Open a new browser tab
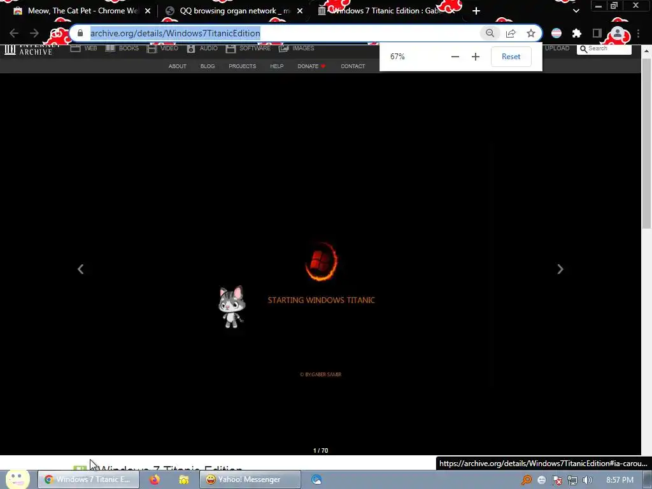The image size is (652, 489). 476,11
